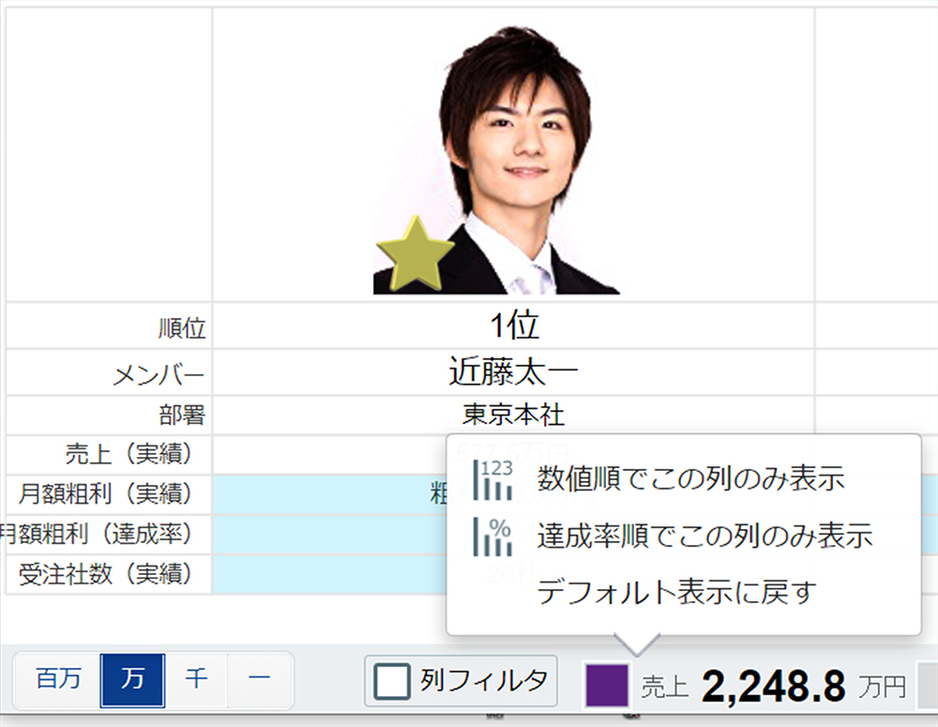Click the purple 売上 color swatch
938x727 pixels.
click(x=607, y=685)
